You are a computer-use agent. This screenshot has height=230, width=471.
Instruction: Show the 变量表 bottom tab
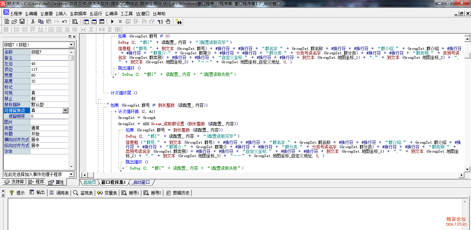click(107, 193)
